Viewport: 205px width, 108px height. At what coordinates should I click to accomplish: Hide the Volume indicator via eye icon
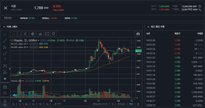(x=26, y=81)
